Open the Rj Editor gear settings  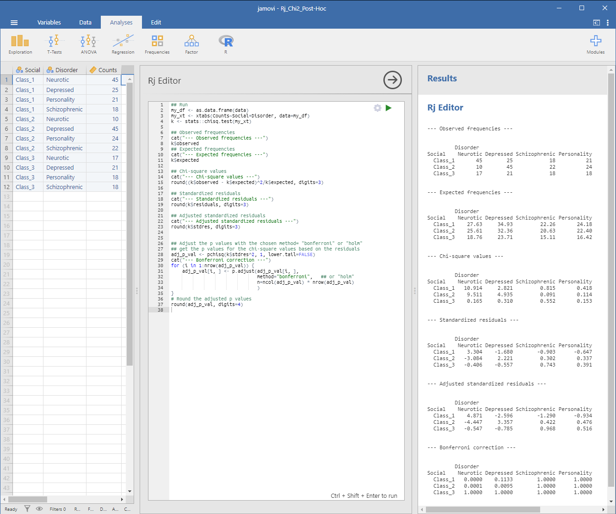(377, 108)
